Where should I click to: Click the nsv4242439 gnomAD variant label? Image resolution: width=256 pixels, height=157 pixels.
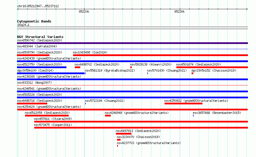(49, 58)
